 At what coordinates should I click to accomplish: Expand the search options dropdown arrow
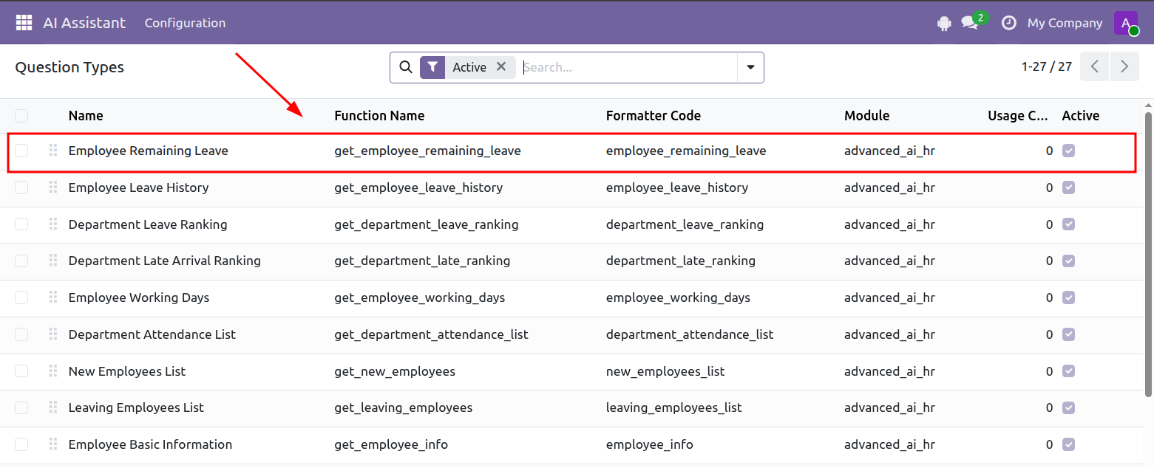pos(750,67)
